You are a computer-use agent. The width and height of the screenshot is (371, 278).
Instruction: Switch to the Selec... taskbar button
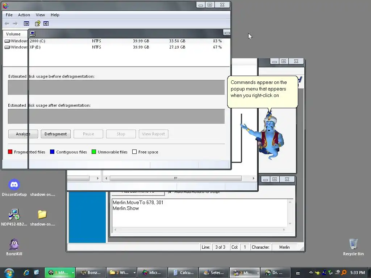(214, 273)
